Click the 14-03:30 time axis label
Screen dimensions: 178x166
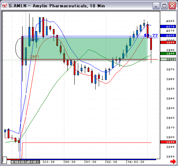136,162
